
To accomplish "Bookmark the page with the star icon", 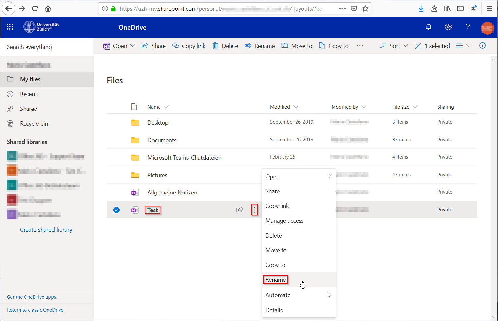I will (x=365, y=8).
